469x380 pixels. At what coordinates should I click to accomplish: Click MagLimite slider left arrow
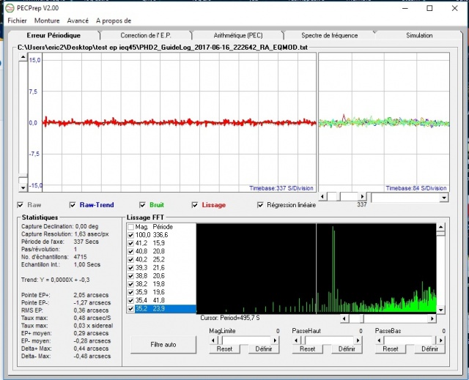(x=213, y=340)
